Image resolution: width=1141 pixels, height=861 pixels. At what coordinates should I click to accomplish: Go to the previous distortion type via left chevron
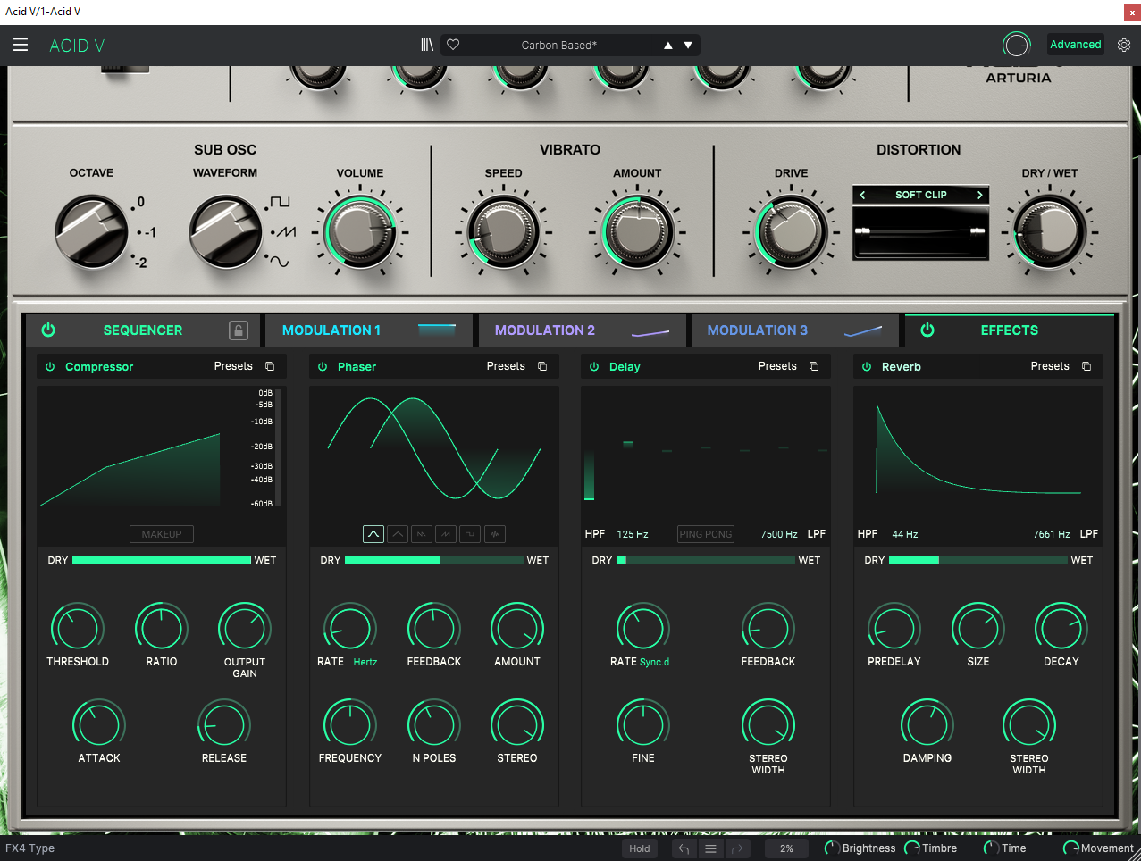[x=861, y=194]
